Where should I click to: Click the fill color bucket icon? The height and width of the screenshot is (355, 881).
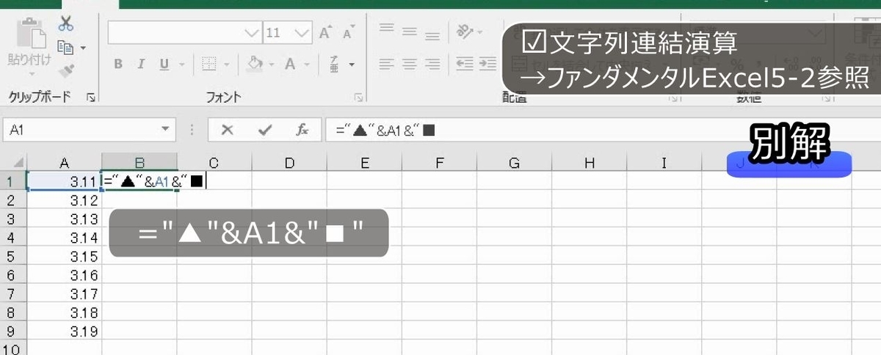pyautogui.click(x=254, y=65)
